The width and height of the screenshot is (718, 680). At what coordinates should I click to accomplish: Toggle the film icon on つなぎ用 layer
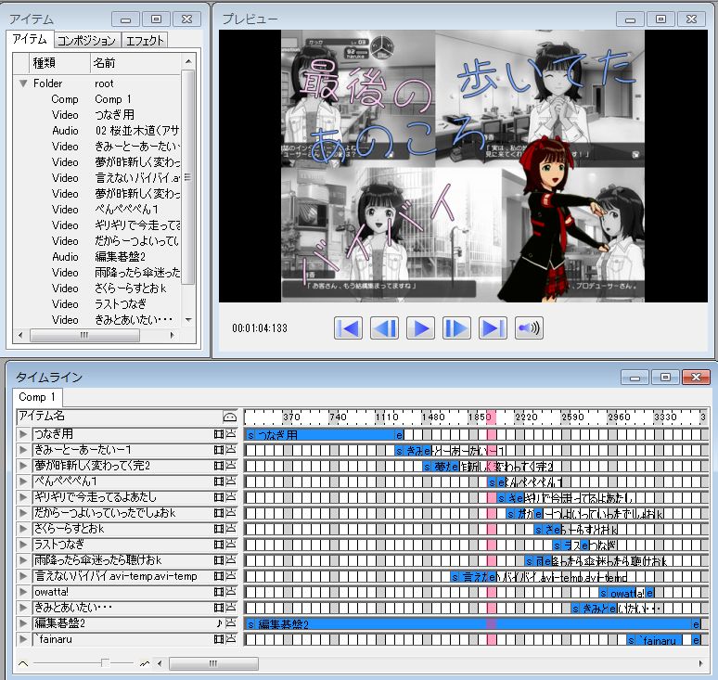point(219,434)
